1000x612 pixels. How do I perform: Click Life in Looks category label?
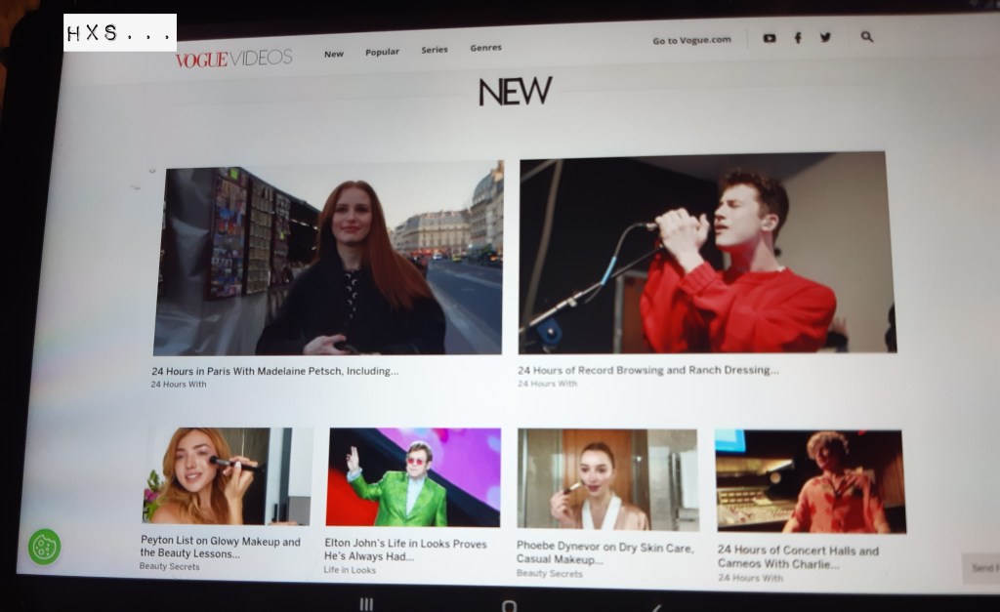(350, 570)
